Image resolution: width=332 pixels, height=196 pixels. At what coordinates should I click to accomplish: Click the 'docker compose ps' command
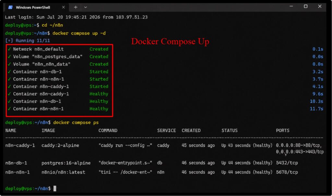point(76,123)
